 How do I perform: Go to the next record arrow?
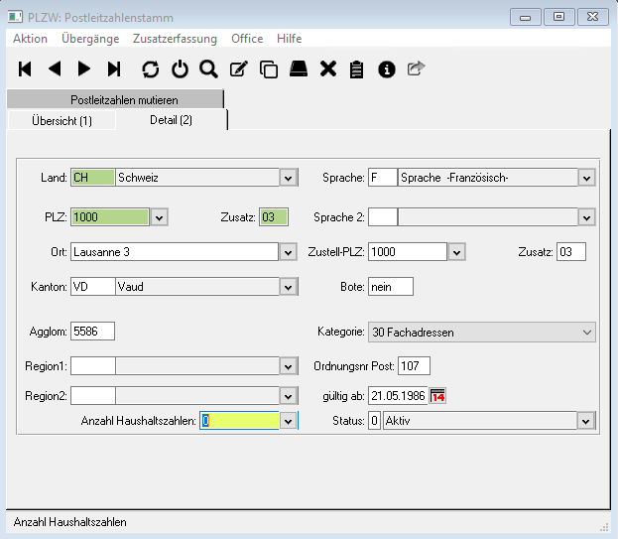pos(84,68)
